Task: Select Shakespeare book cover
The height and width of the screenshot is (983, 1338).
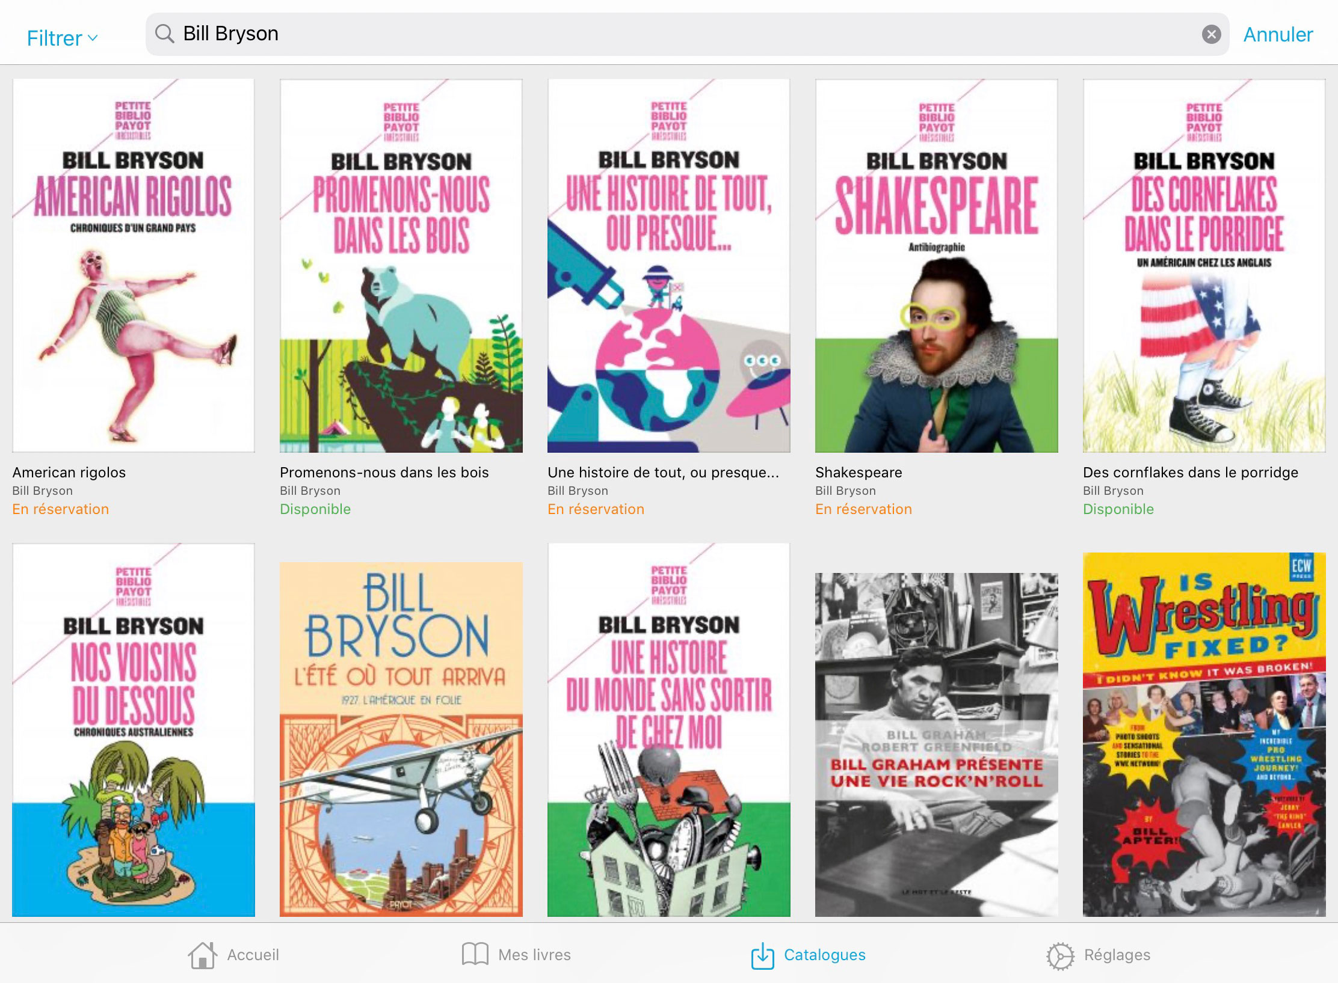Action: (936, 266)
